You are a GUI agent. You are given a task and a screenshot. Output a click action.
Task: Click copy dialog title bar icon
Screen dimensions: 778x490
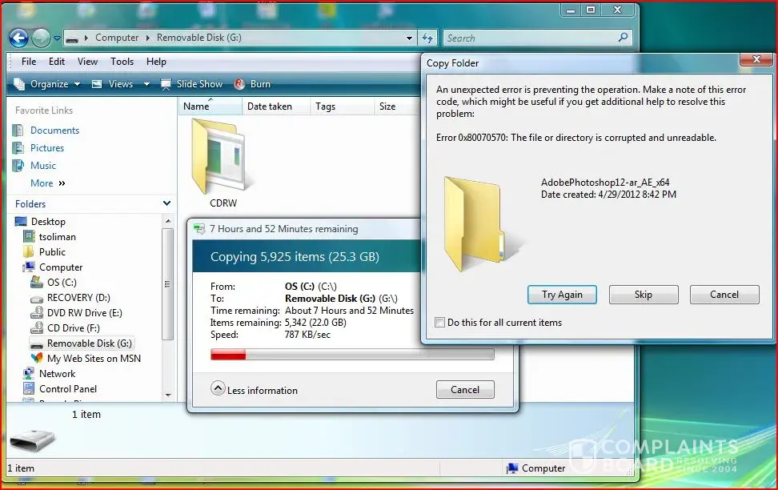tap(199, 229)
